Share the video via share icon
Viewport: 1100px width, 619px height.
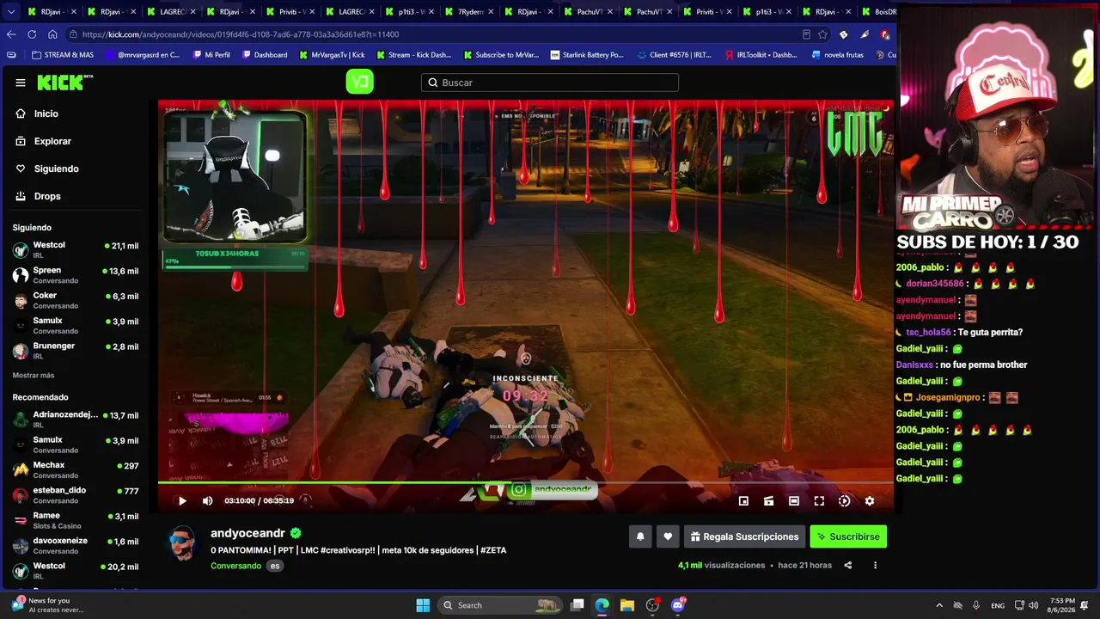[x=847, y=566]
